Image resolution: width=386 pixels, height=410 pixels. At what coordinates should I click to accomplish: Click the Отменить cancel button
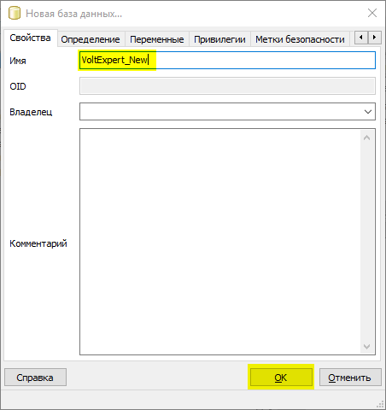pyautogui.click(x=350, y=378)
